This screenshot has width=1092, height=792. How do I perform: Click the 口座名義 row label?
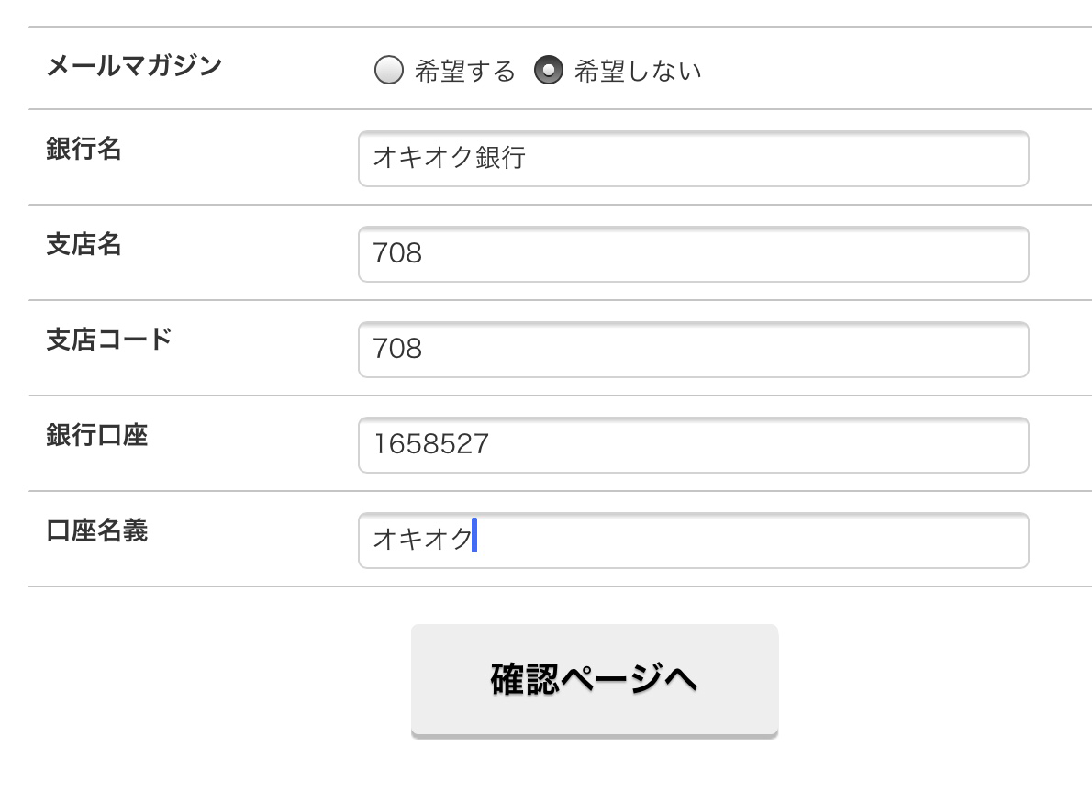point(96,530)
